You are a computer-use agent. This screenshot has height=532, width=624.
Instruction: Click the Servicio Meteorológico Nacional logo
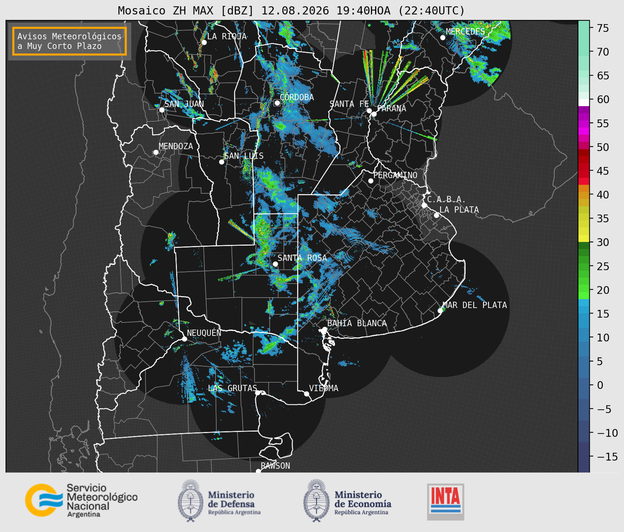click(x=81, y=500)
